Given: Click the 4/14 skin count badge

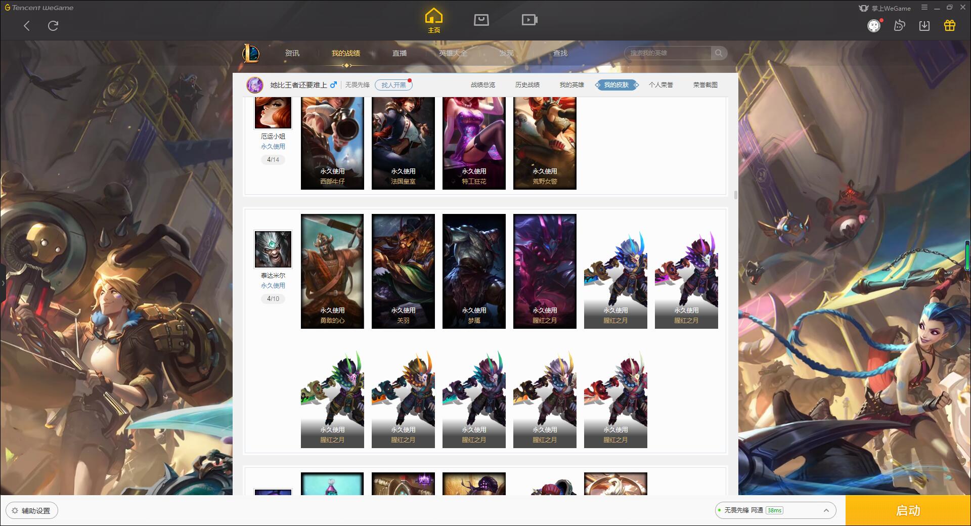Looking at the screenshot, I should click(x=273, y=160).
